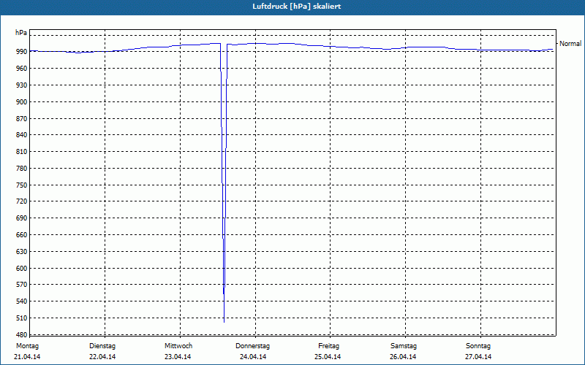Click the date 25.04.14

point(328,357)
